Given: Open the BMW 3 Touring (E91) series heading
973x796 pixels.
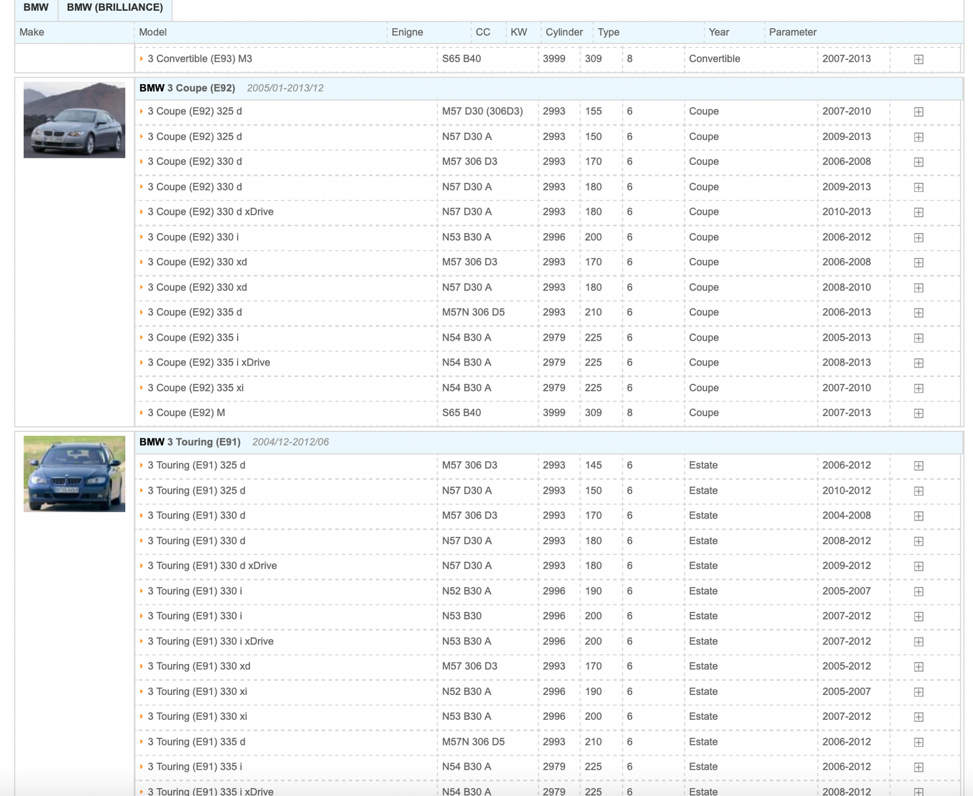Looking at the screenshot, I should (x=190, y=442).
